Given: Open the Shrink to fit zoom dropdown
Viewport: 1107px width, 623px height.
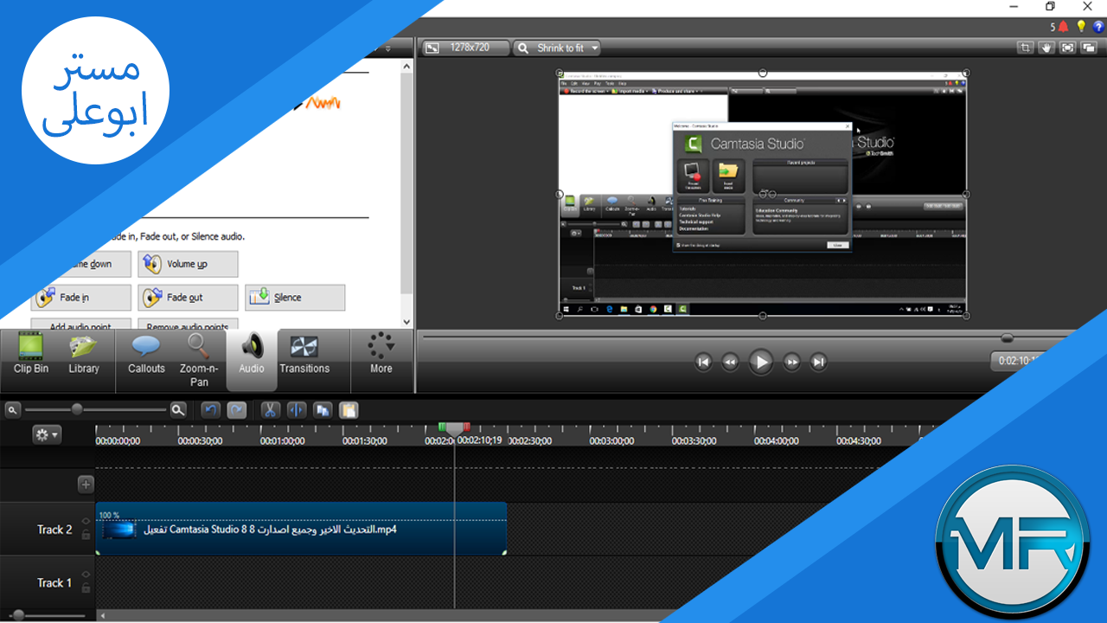Looking at the screenshot, I should pyautogui.click(x=557, y=48).
